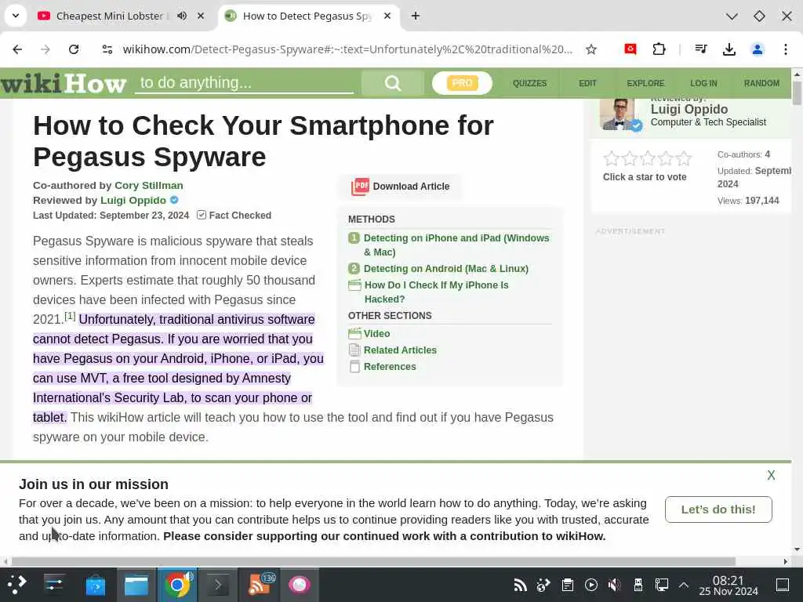803x602 pixels.
Task: Jump to the Video section
Action: (x=376, y=333)
